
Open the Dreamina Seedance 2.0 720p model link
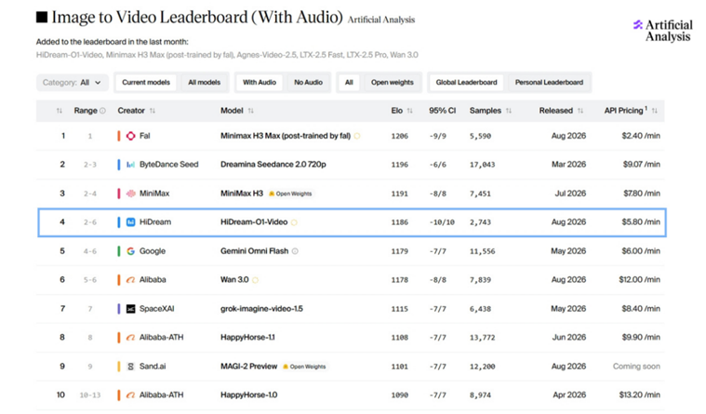[273, 165]
